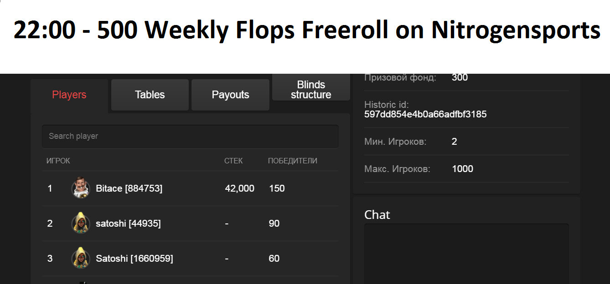This screenshot has height=284, width=610.
Task: Select player name Satoshi [1660959]
Action: point(134,259)
